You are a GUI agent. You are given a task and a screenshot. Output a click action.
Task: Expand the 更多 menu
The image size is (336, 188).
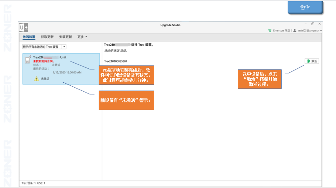click(82, 37)
